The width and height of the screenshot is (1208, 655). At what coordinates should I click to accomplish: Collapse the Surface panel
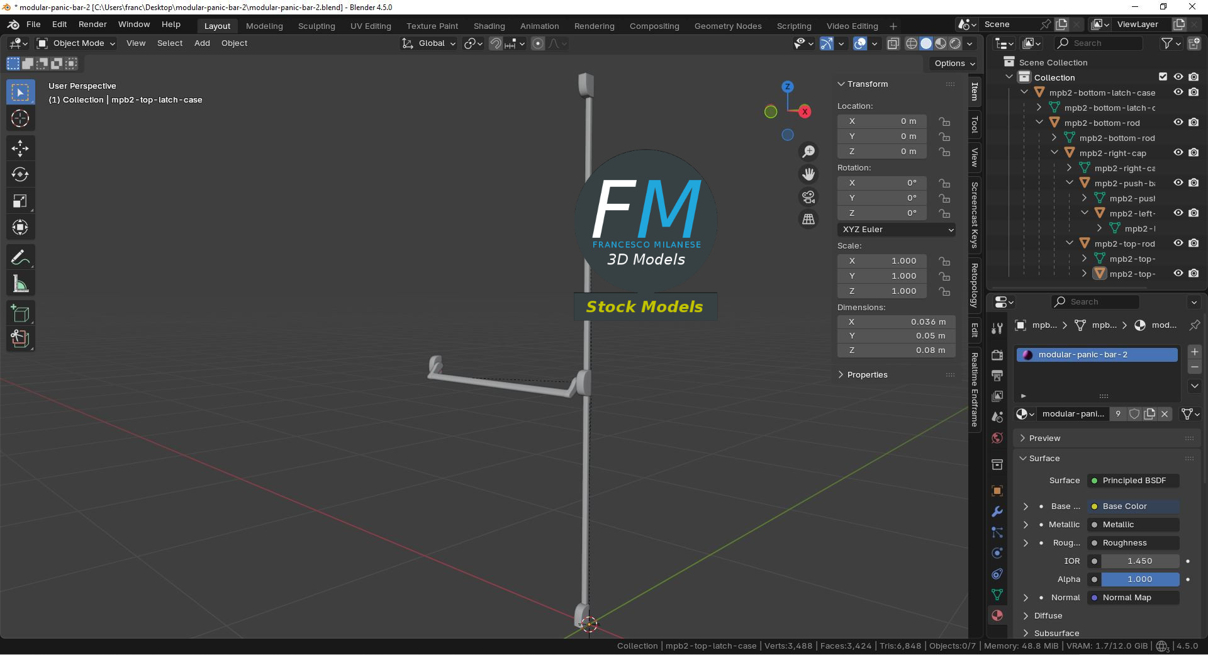point(1023,459)
